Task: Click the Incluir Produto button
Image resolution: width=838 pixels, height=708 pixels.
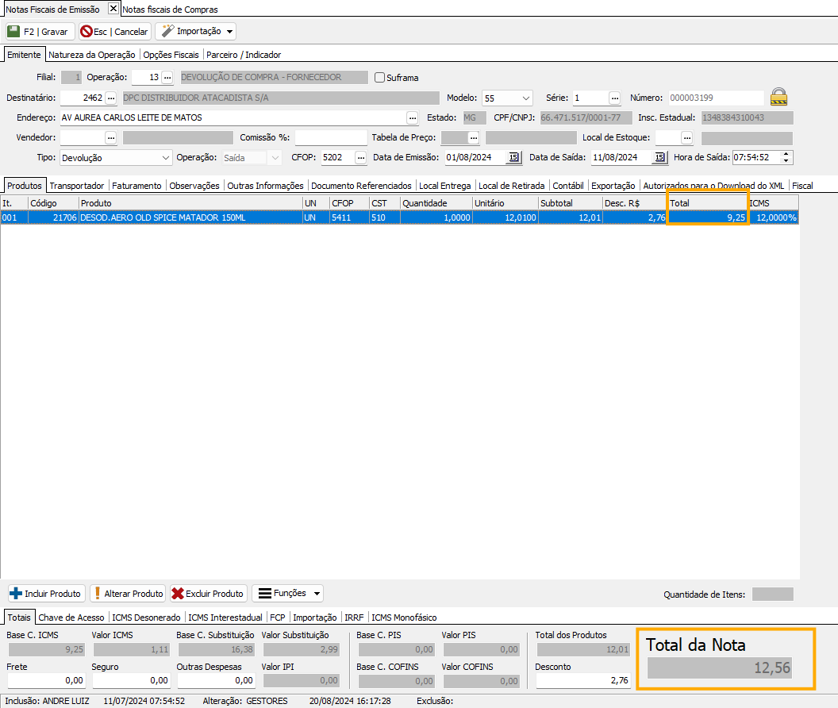Action: [x=46, y=594]
